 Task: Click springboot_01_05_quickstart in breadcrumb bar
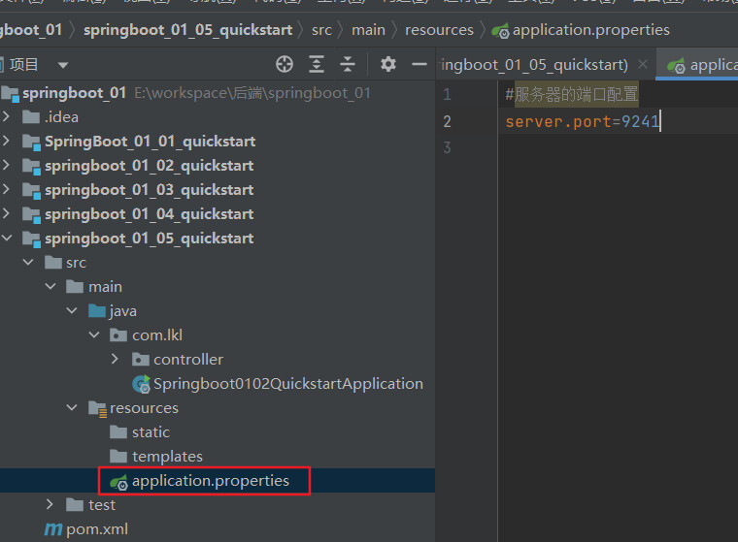(x=187, y=30)
